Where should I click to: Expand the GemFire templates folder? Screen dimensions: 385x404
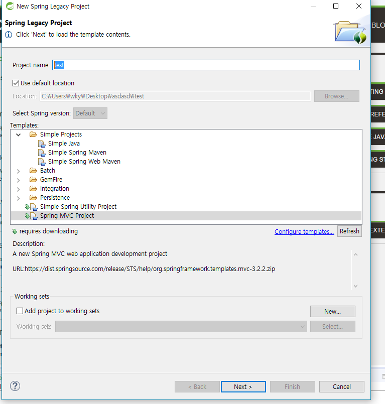click(18, 180)
